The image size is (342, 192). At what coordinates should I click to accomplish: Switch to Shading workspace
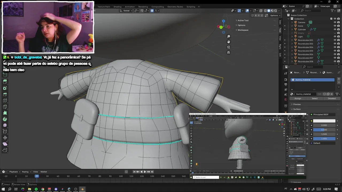tap(117, 7)
